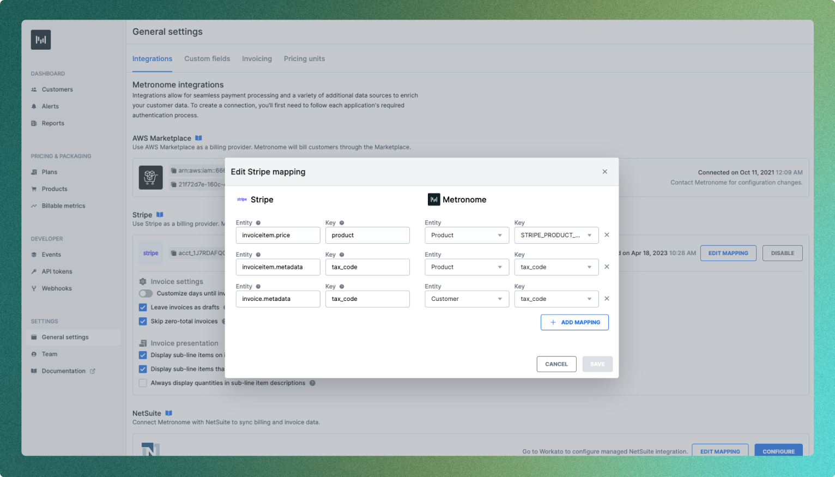Image resolution: width=835 pixels, height=477 pixels.
Task: Open NetSuite docs book icon
Action: [169, 413]
